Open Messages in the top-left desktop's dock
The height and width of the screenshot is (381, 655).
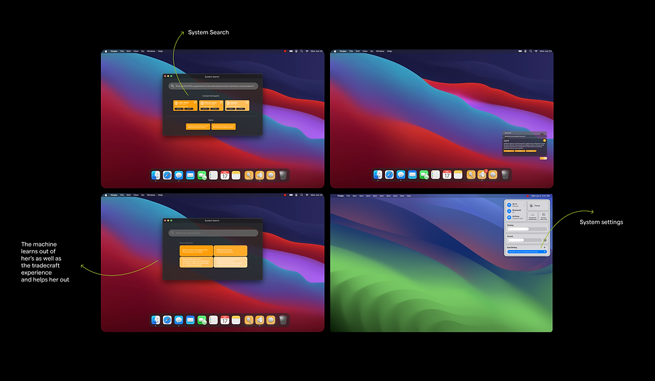click(x=179, y=175)
